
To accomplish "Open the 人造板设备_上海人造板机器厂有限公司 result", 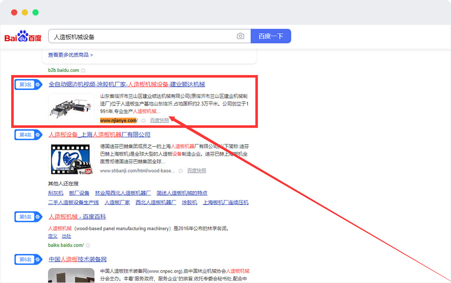I will (99, 135).
